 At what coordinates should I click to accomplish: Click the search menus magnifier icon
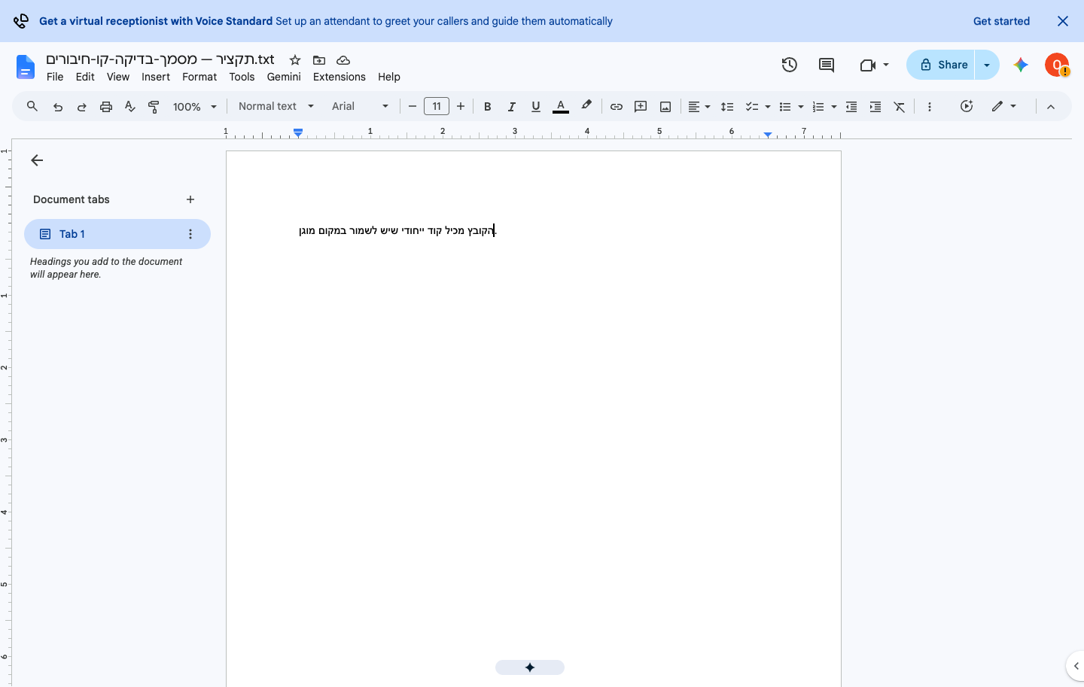pyautogui.click(x=32, y=107)
